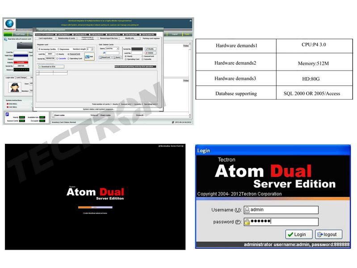The image size is (357, 268).
Task: Click the credit card Add button
Action: pyautogui.click(x=89, y=56)
